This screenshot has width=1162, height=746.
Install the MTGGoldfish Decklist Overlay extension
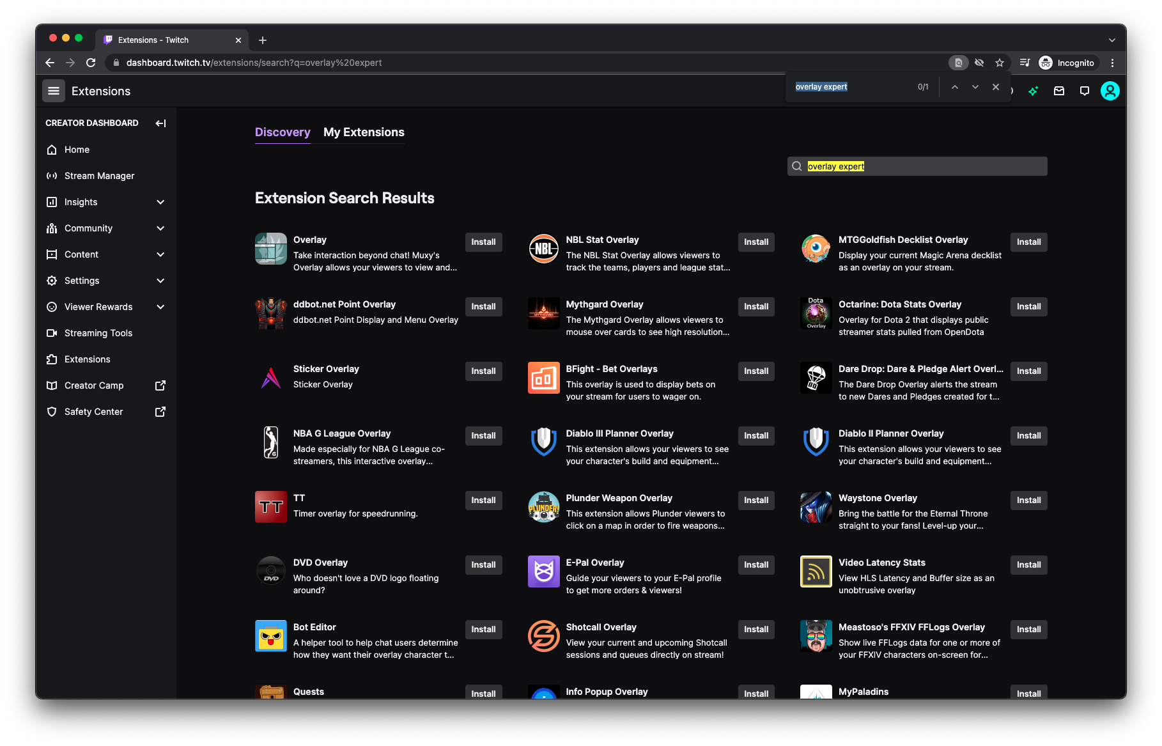1028,242
